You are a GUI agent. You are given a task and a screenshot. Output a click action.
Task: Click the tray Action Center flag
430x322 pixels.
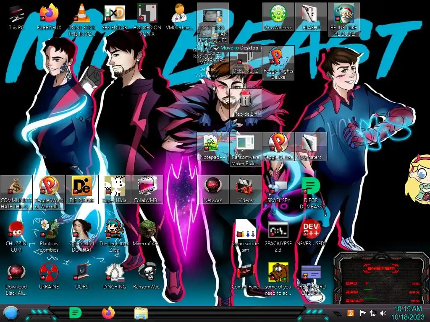(x=363, y=313)
